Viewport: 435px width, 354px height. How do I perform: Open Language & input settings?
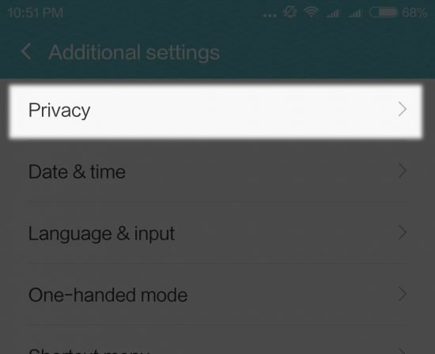pos(217,233)
